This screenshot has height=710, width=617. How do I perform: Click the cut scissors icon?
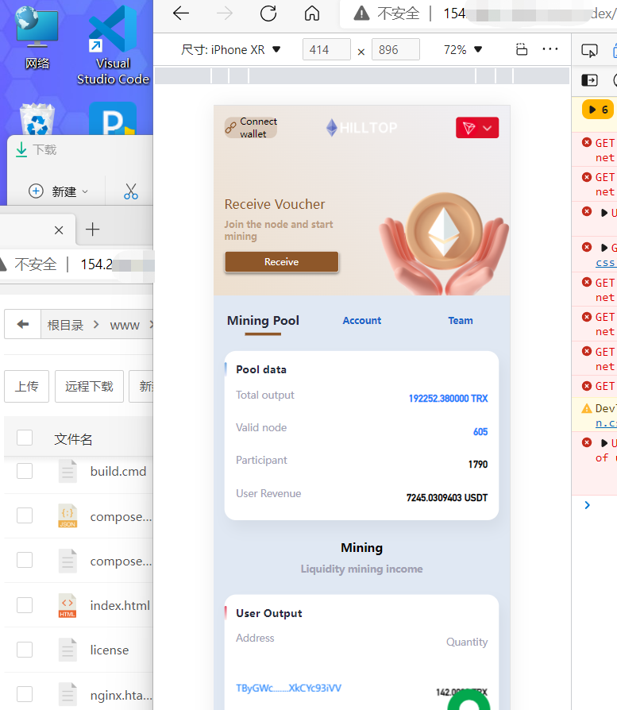[x=131, y=191]
